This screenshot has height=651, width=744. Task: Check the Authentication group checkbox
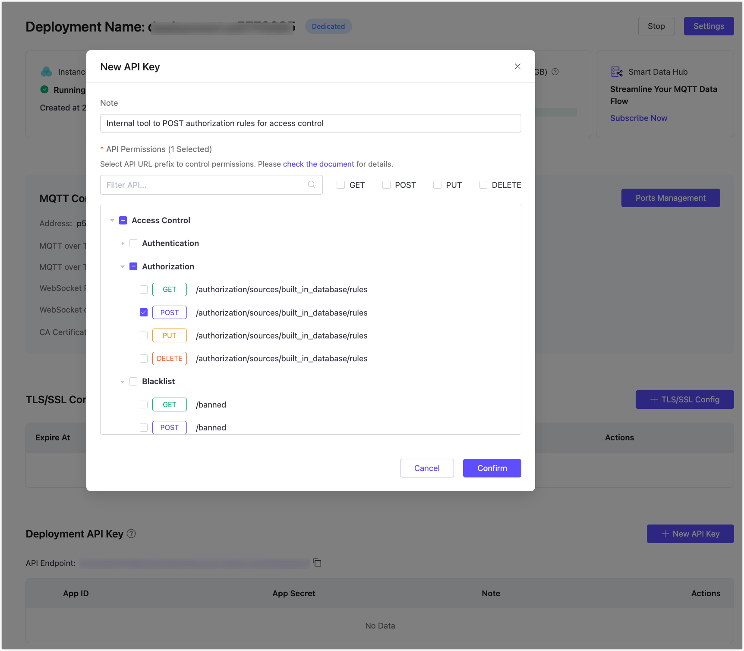click(x=133, y=243)
